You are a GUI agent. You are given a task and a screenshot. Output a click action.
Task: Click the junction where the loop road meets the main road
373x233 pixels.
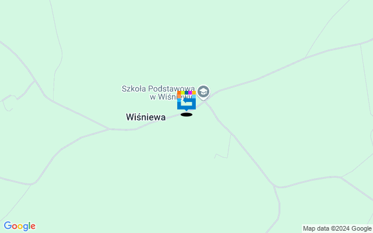point(35,81)
